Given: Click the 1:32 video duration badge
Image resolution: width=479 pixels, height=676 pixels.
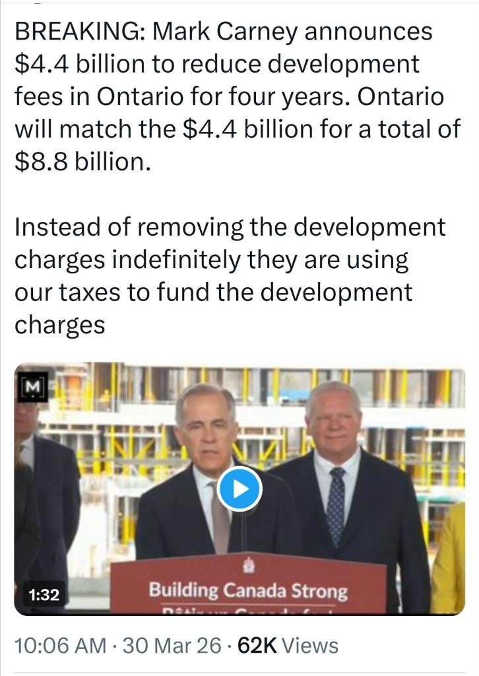Looking at the screenshot, I should [44, 595].
